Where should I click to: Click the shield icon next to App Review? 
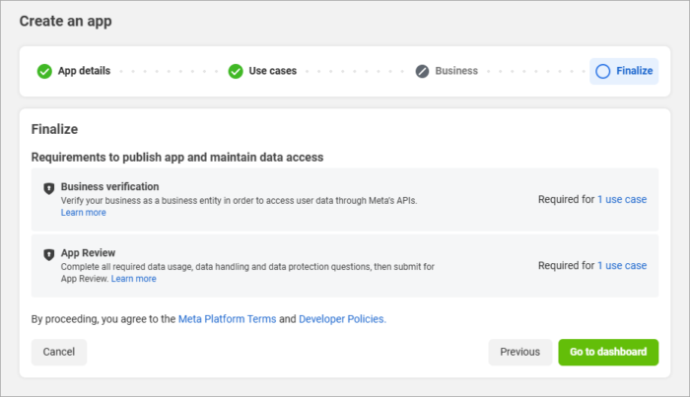pyautogui.click(x=49, y=254)
